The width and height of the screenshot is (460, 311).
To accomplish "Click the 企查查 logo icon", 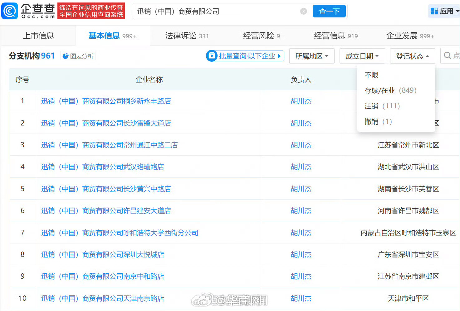I will click(x=9, y=11).
